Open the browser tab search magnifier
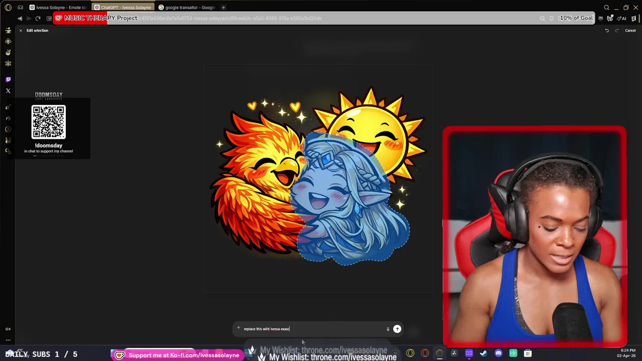Viewport: 642px width, 361px height. point(606,8)
